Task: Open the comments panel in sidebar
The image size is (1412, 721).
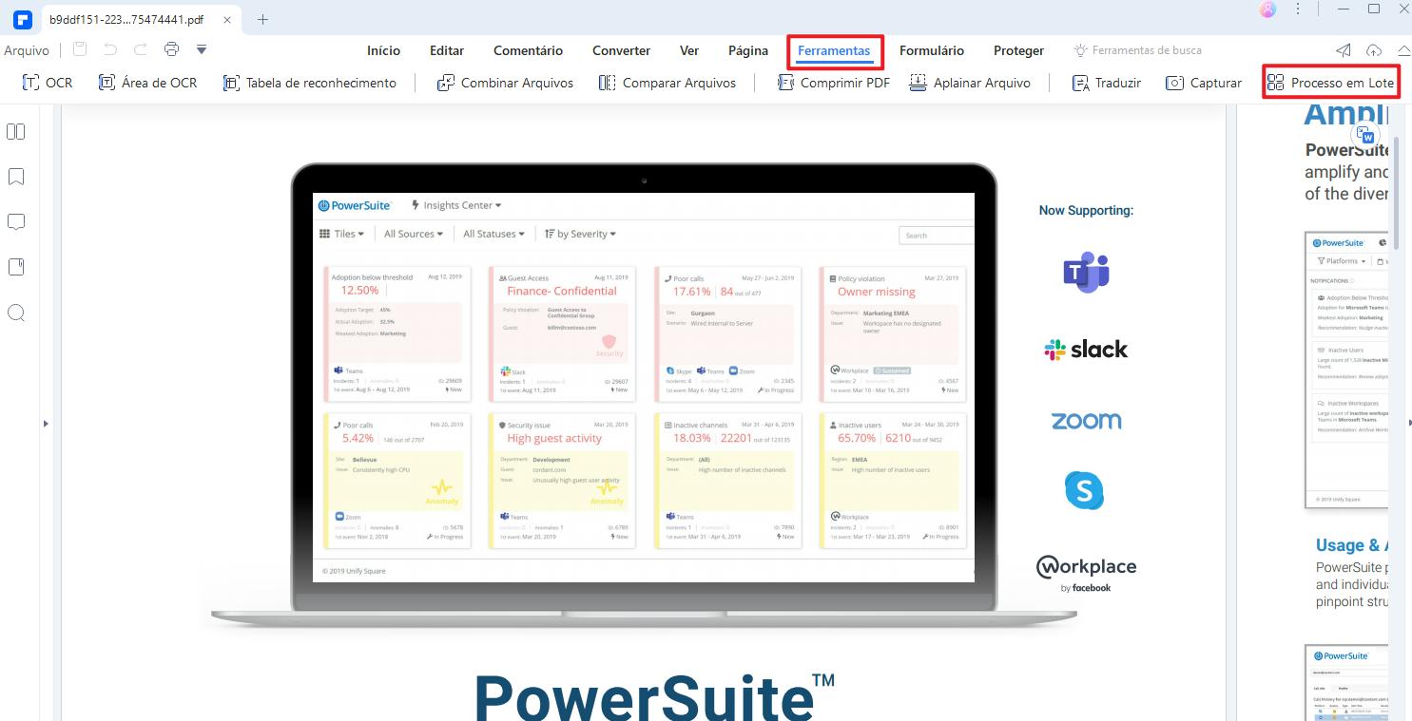Action: pyautogui.click(x=16, y=221)
